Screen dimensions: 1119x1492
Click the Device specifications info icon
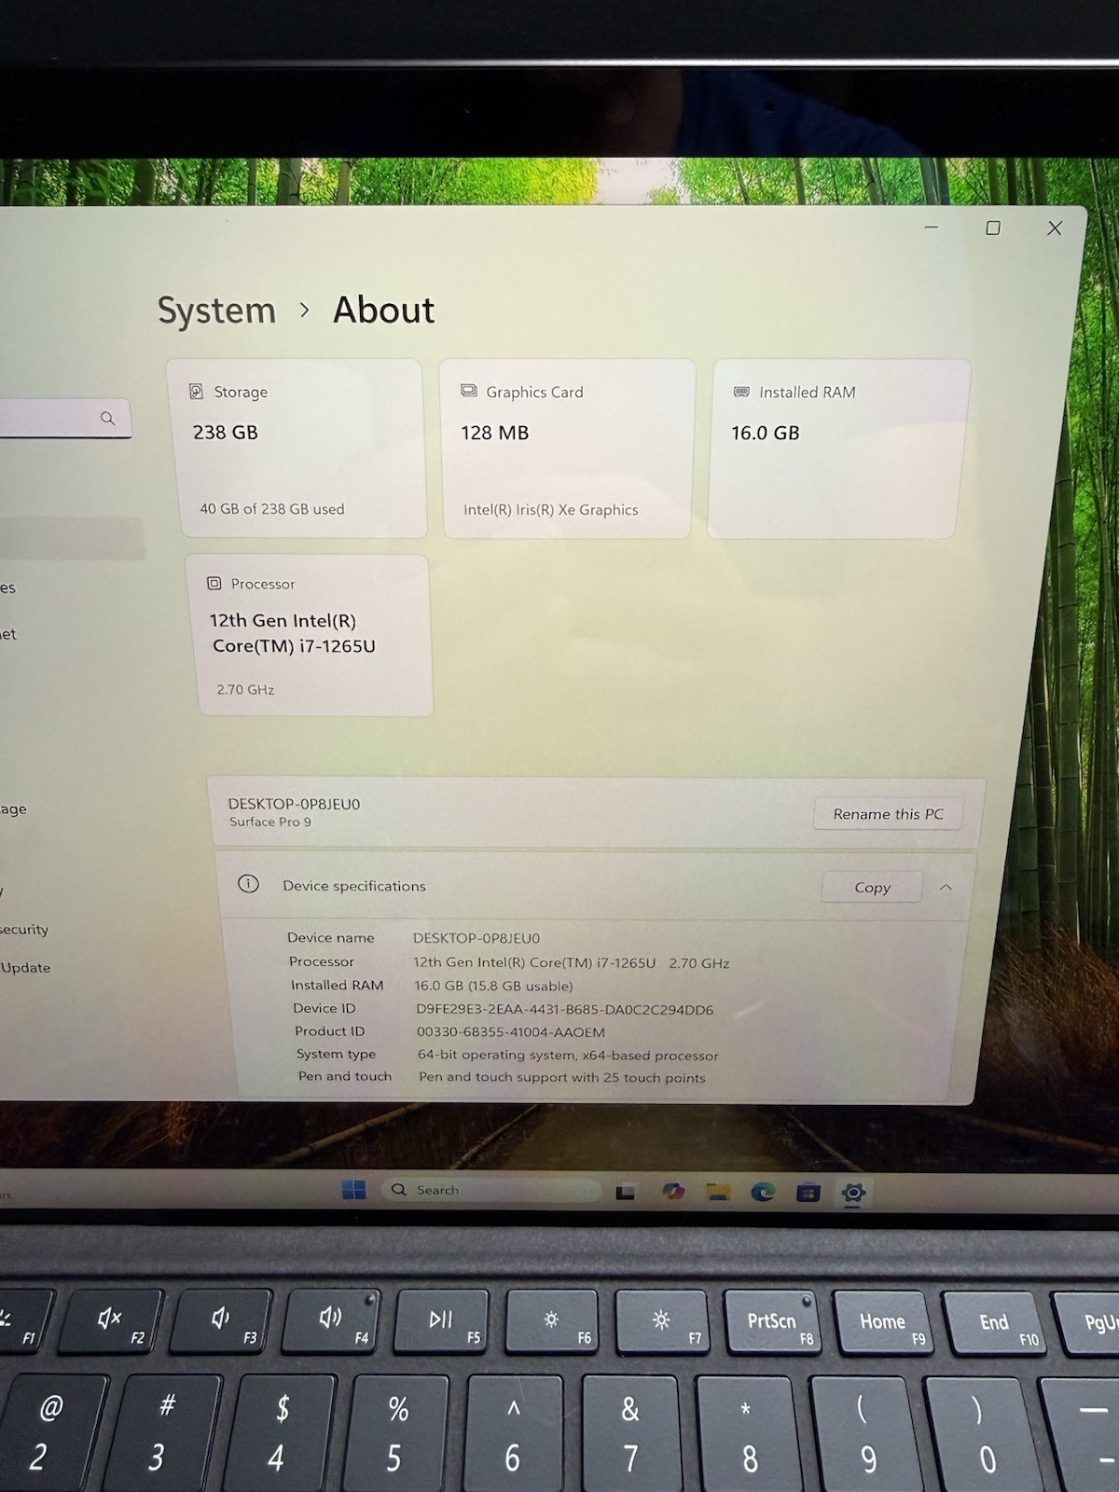tap(248, 883)
